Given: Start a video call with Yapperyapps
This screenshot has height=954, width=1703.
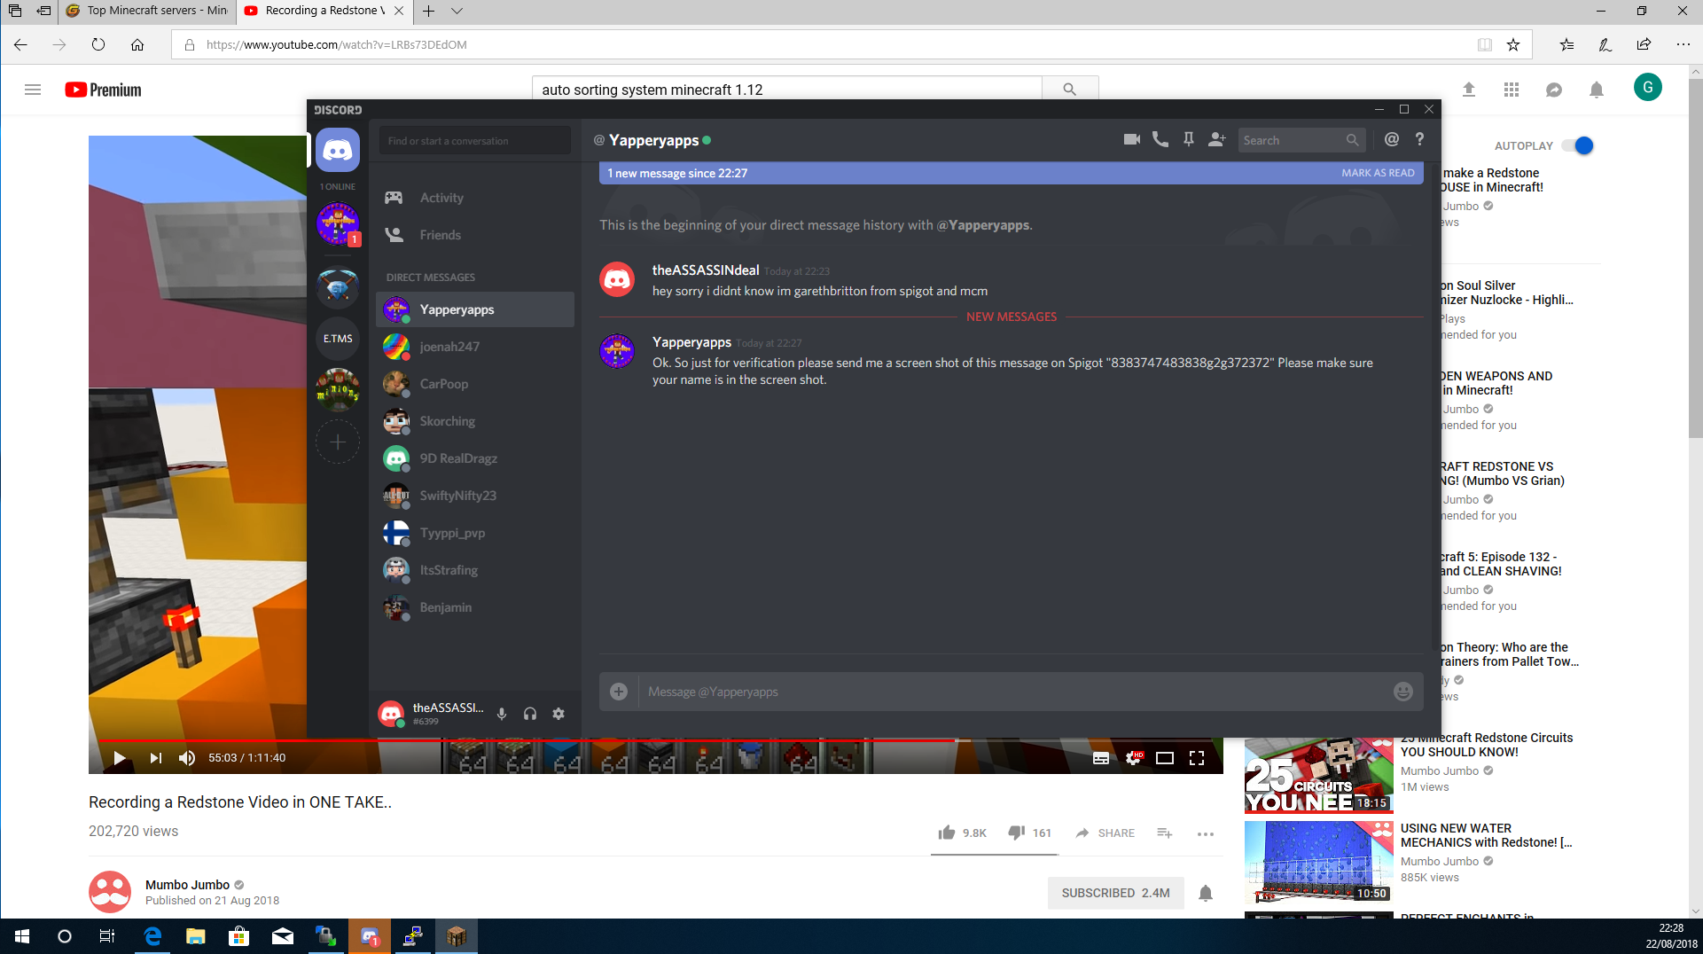Looking at the screenshot, I should click(1131, 139).
